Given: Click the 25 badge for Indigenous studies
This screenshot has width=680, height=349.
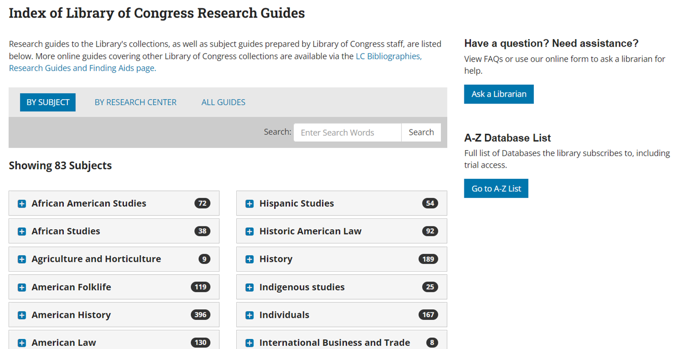Looking at the screenshot, I should point(430,287).
